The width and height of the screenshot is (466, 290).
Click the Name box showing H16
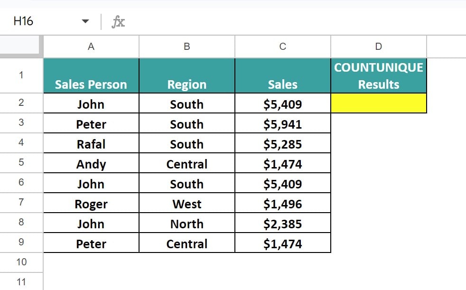(x=23, y=21)
